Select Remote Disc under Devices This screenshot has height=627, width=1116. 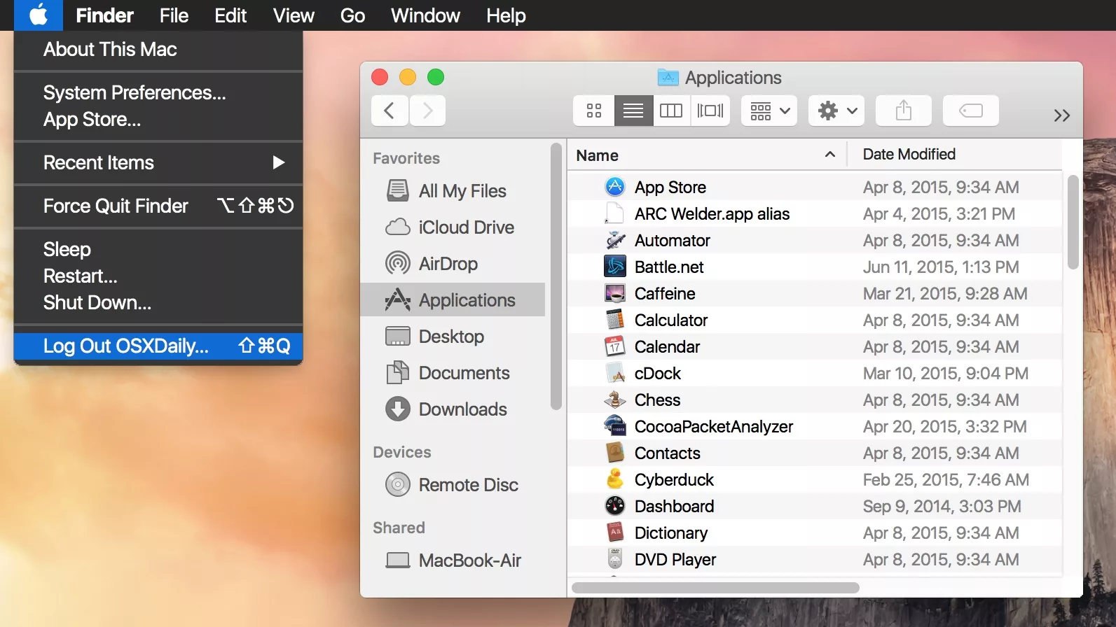click(x=453, y=485)
